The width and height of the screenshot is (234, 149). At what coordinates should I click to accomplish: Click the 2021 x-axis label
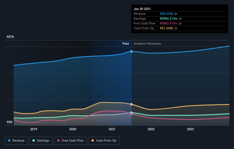(112, 129)
